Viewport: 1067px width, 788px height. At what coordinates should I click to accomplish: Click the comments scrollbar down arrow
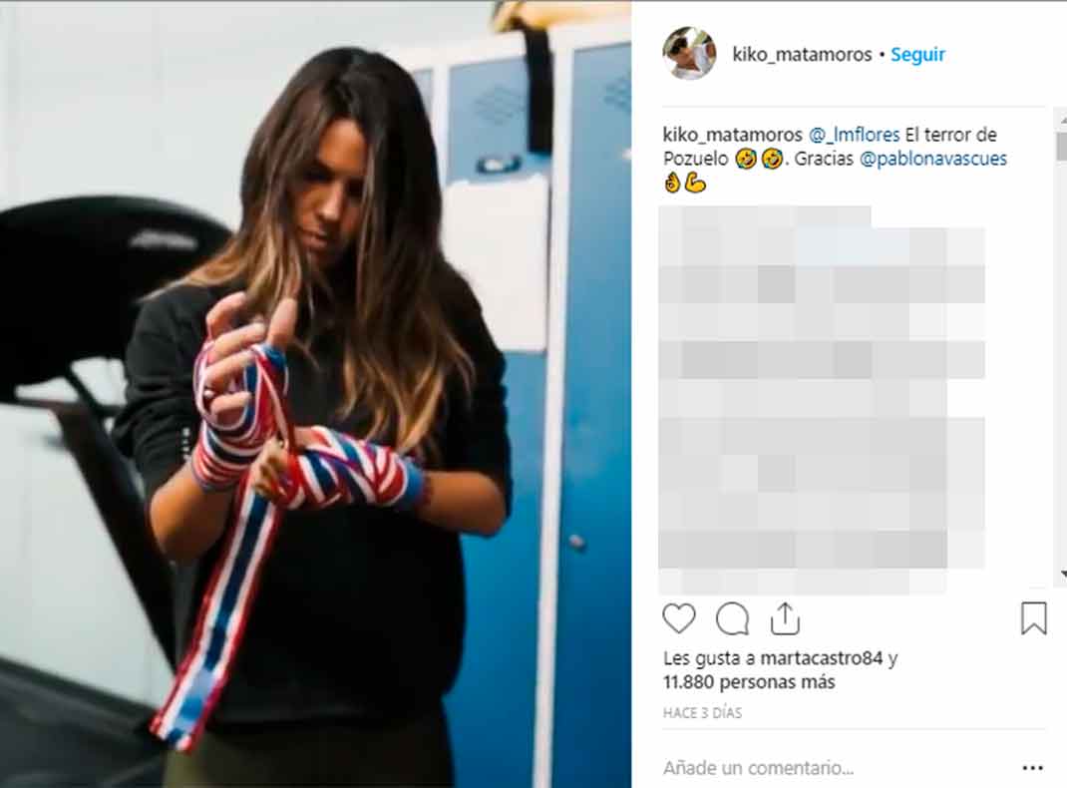1063,575
